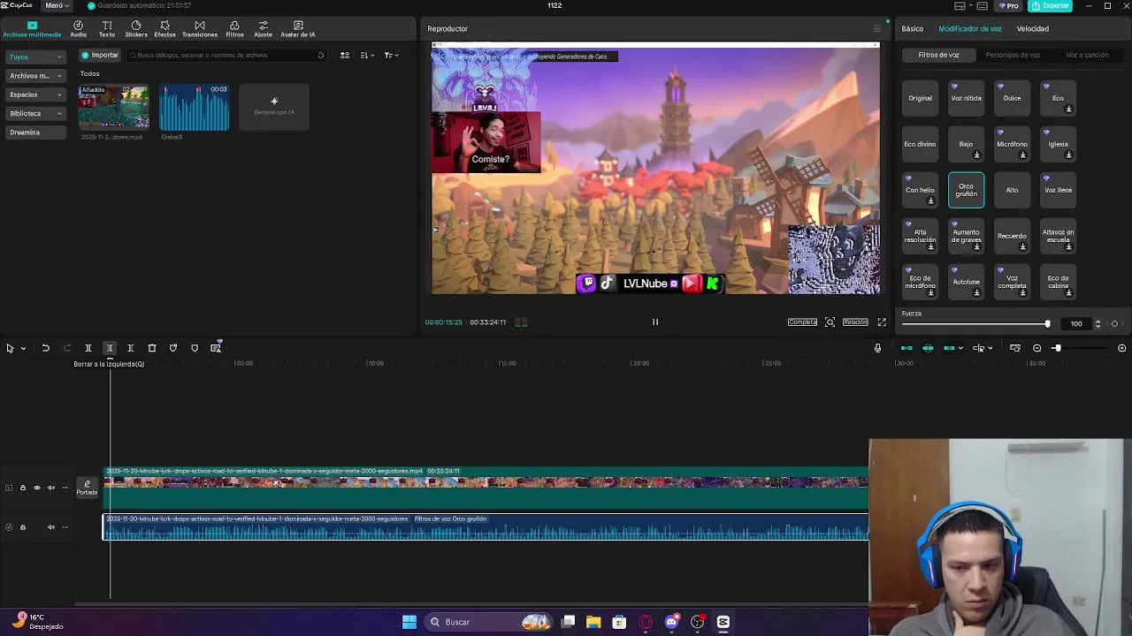Select the Personajes de voz sub-tab
This screenshot has width=1132, height=636.
1013,55
